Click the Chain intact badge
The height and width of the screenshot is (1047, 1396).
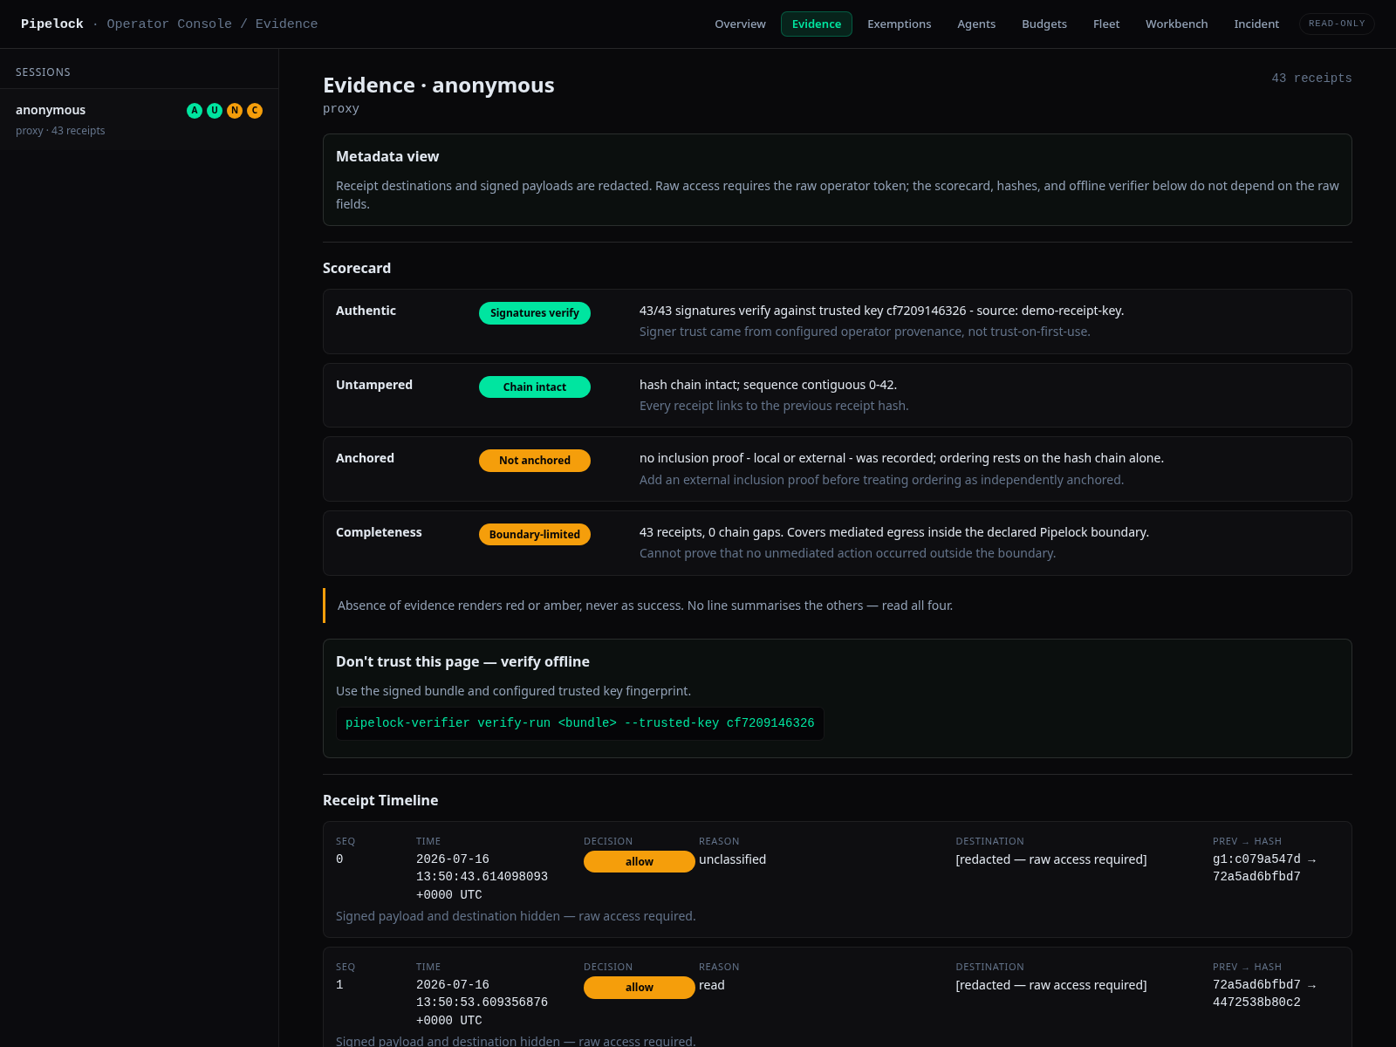click(535, 387)
